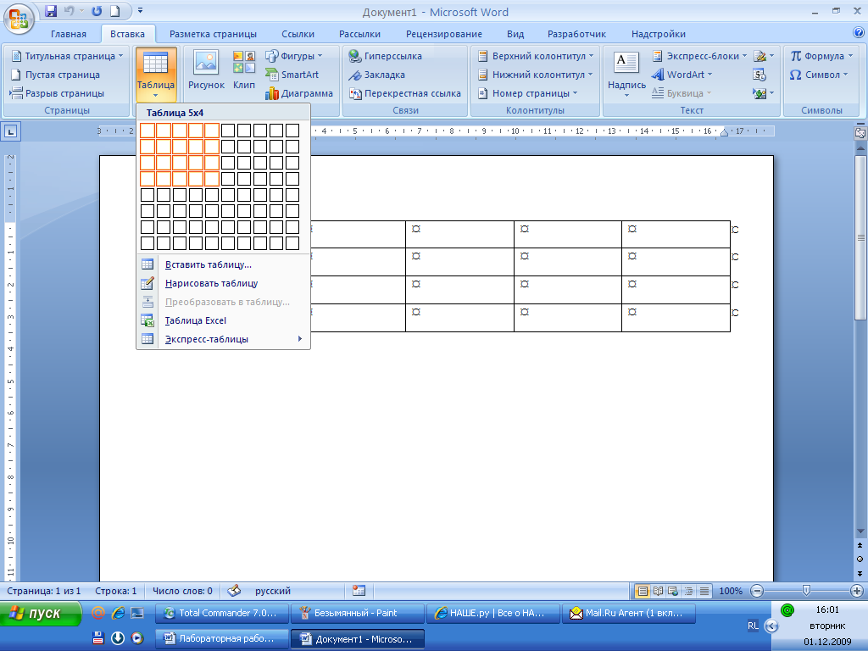Switch to Рассылки tab
The height and width of the screenshot is (651, 868).
(359, 34)
